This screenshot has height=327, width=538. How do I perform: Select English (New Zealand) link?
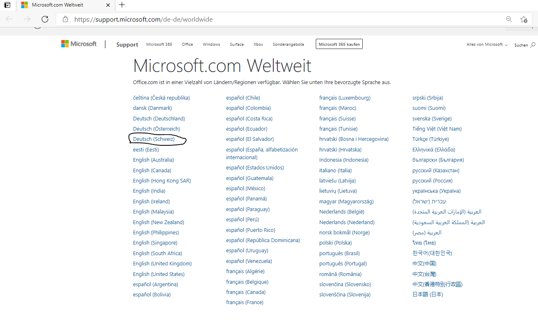coord(158,222)
